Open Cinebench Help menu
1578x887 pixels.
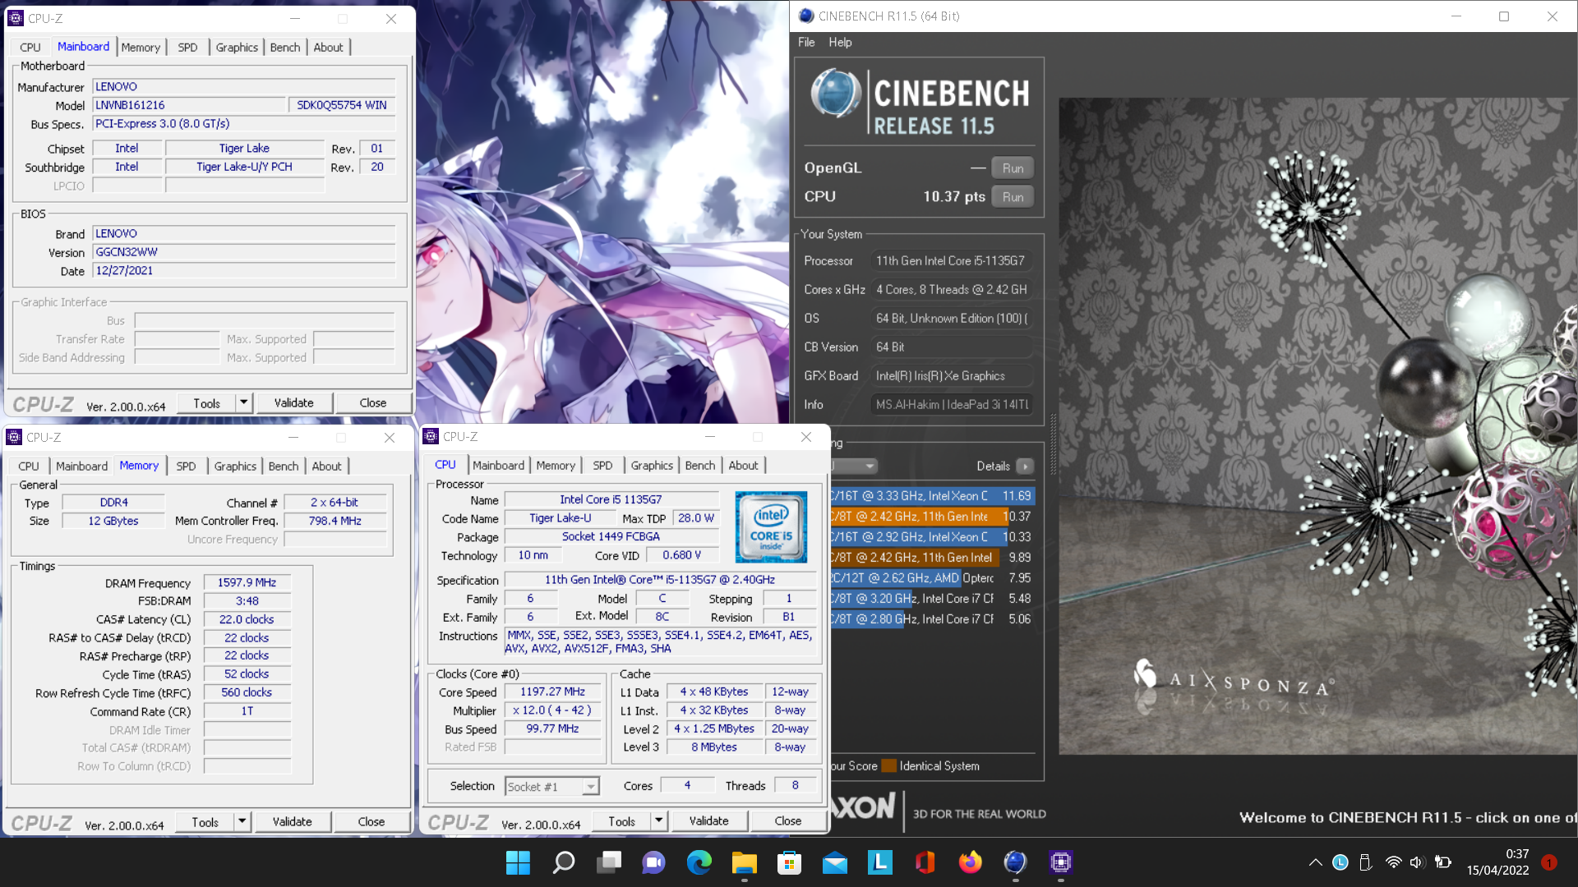click(x=840, y=42)
